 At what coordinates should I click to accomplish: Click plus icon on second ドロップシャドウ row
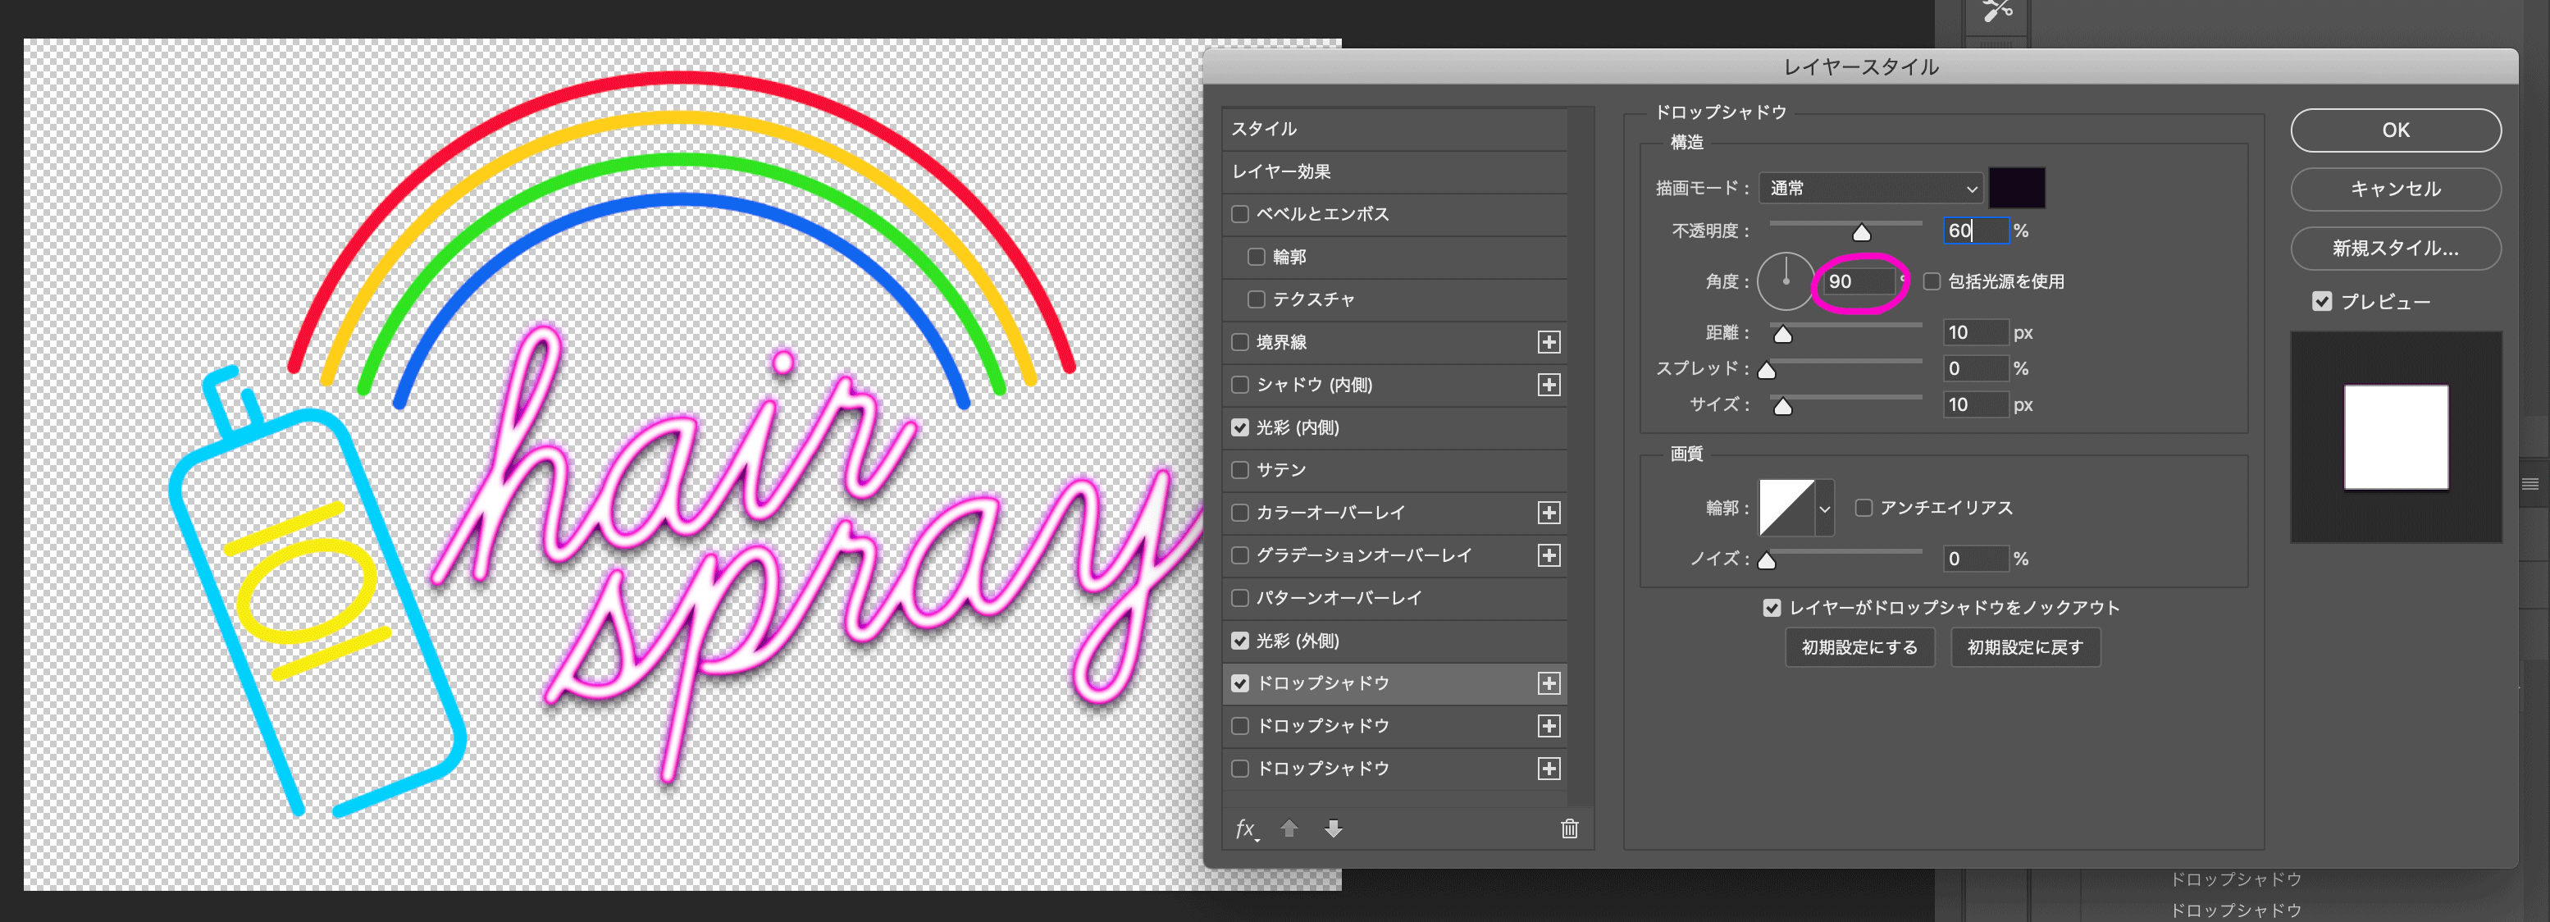[x=1549, y=726]
